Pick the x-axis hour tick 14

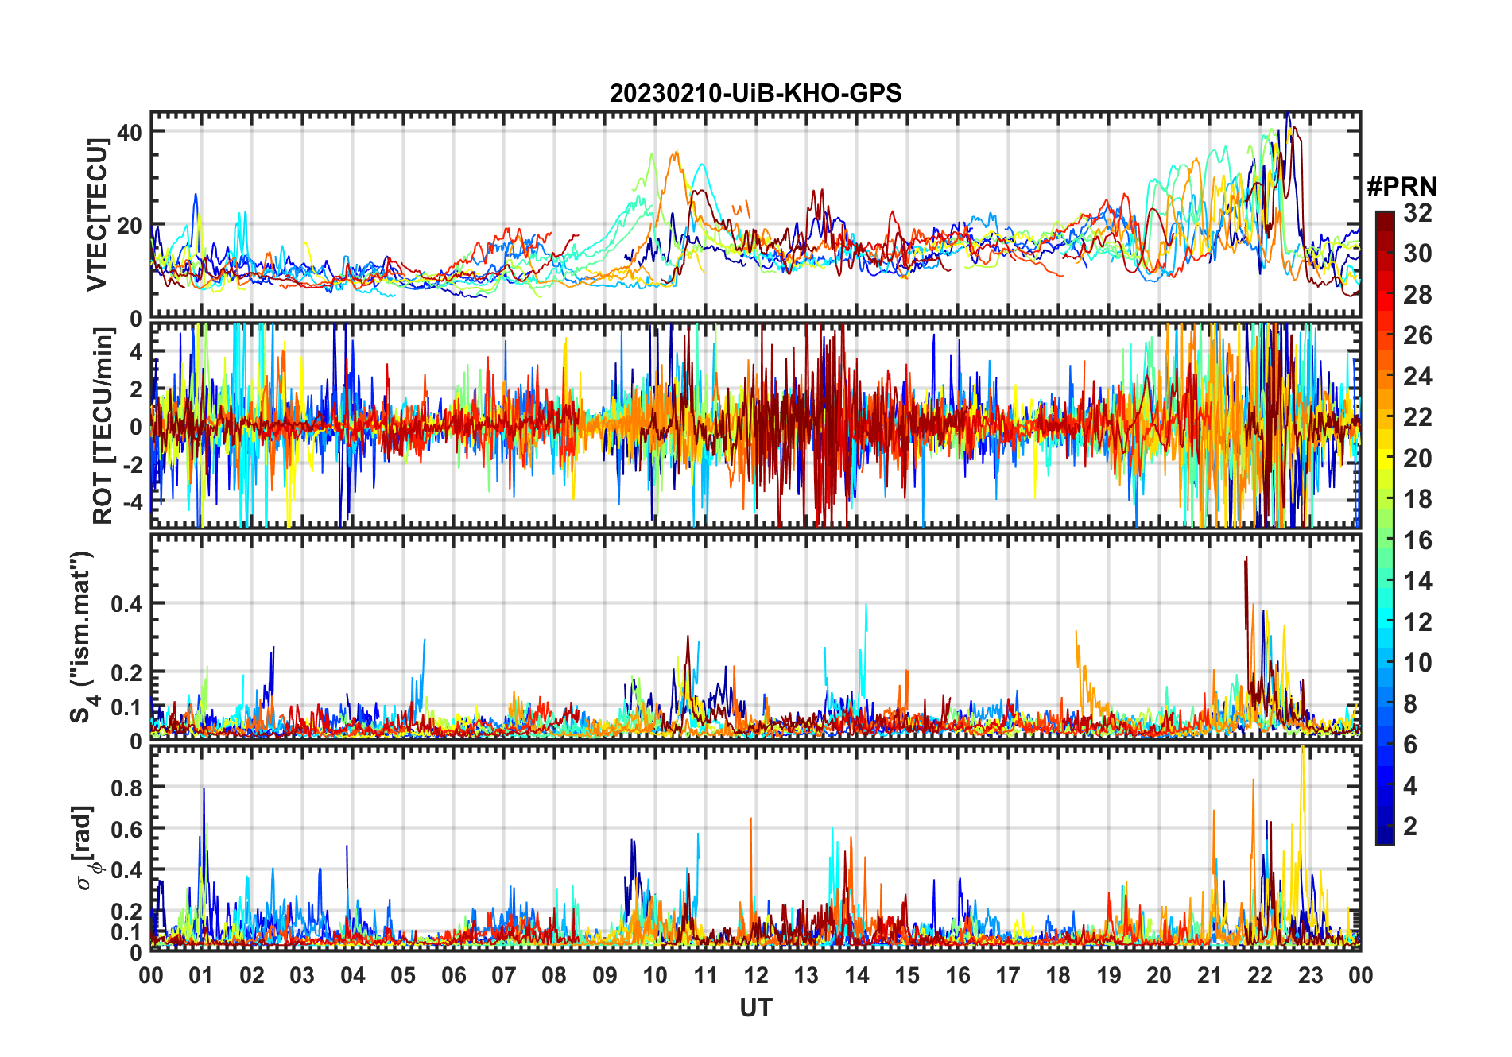[x=857, y=975]
